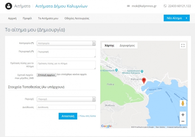Open Τα Αιτήματα μου page
This screenshot has width=195, height=137.
click(x=48, y=18)
